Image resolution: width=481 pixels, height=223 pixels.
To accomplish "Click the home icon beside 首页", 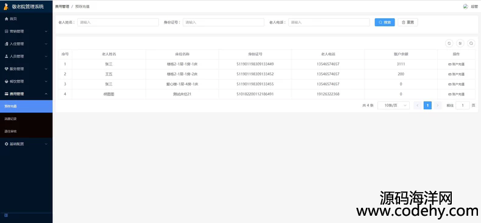I will pos(7,19).
